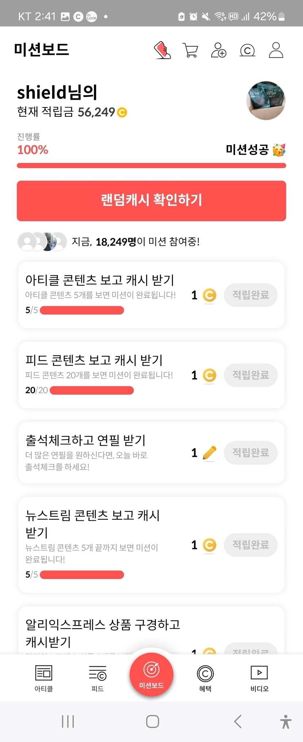The image size is (303, 742).
Task: Tap the invite friend icon
Action: coord(219,50)
